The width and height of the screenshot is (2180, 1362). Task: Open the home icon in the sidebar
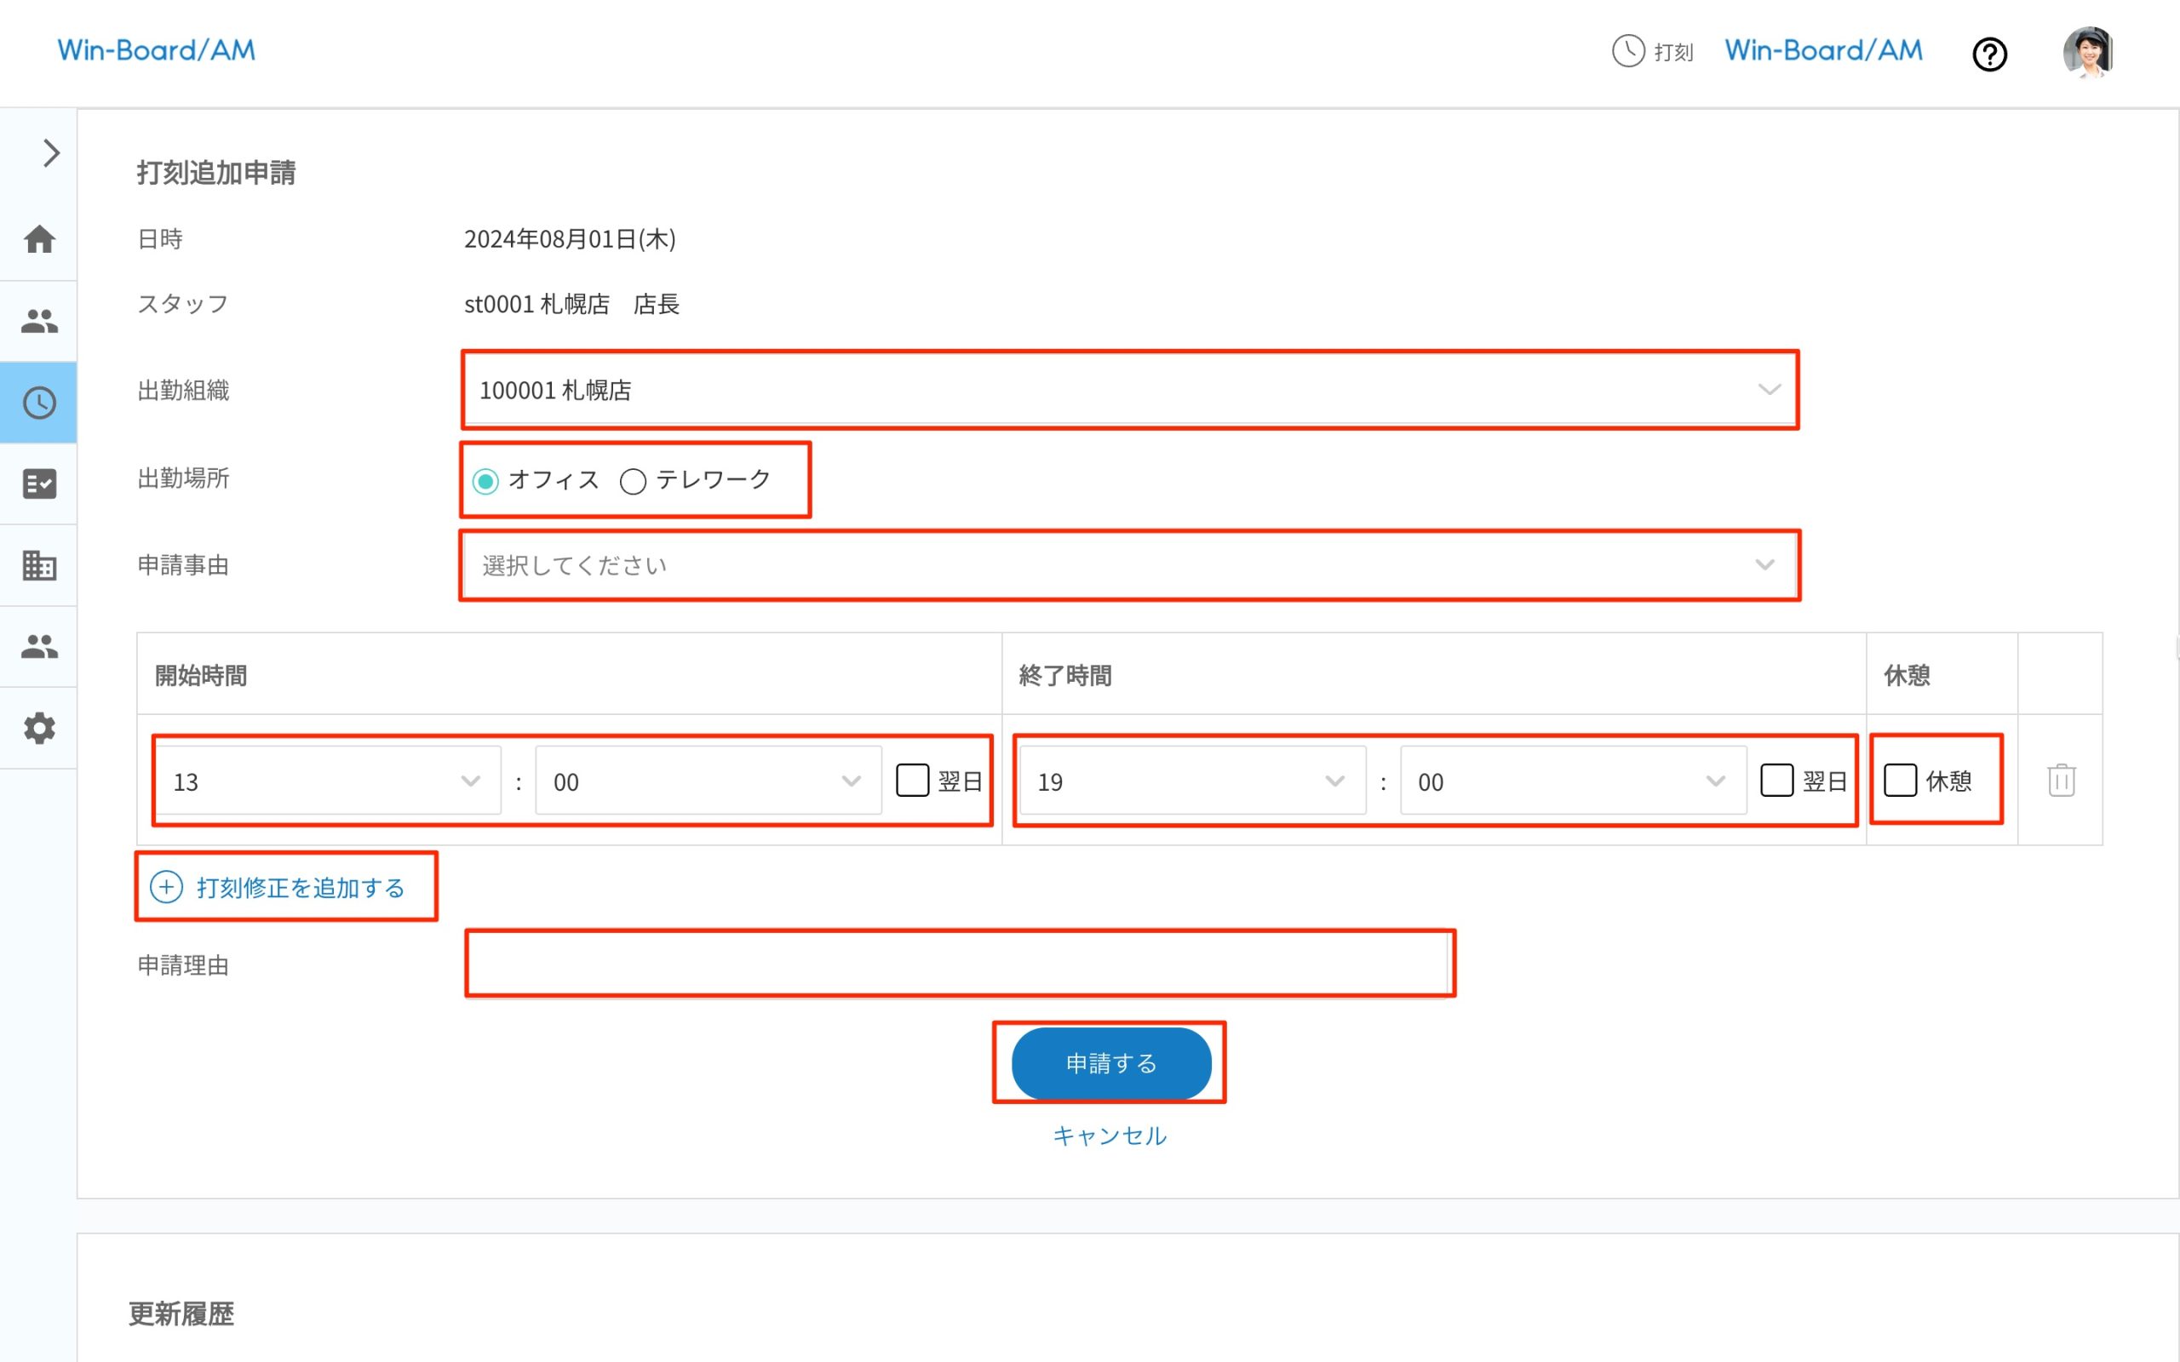click(x=38, y=238)
